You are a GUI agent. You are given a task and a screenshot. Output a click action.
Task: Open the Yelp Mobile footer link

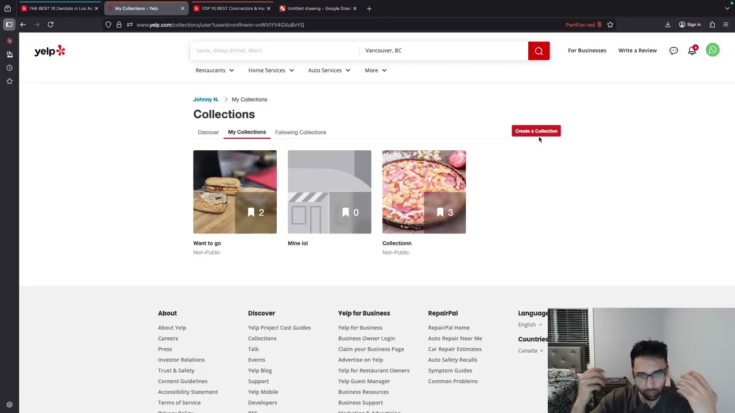pyautogui.click(x=263, y=392)
